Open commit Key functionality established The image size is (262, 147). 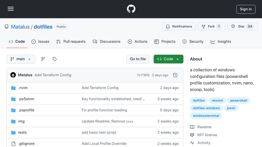pos(113,99)
